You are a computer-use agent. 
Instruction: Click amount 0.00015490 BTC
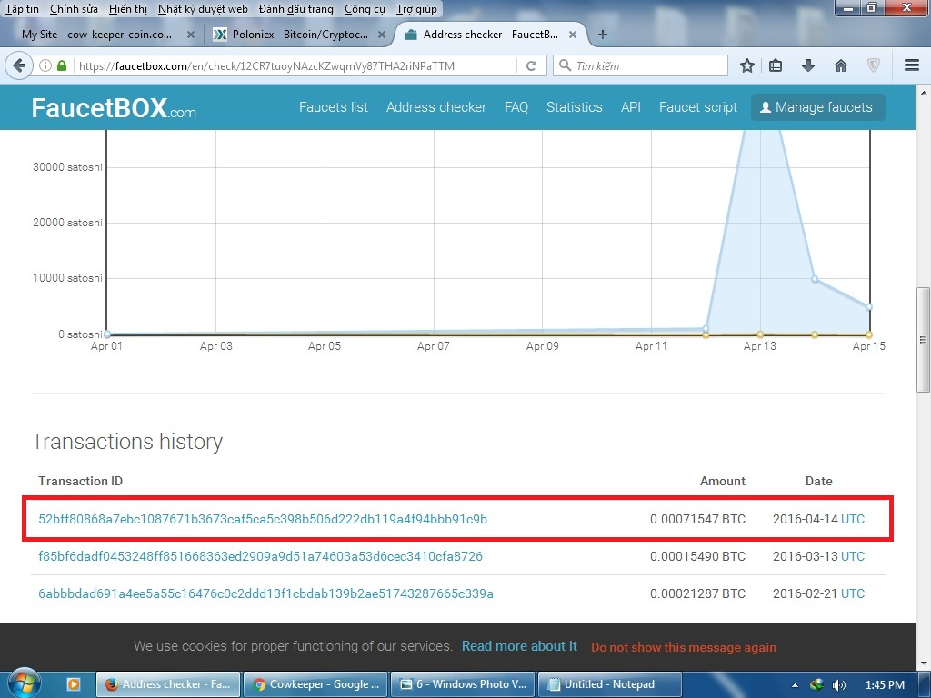pyautogui.click(x=697, y=557)
